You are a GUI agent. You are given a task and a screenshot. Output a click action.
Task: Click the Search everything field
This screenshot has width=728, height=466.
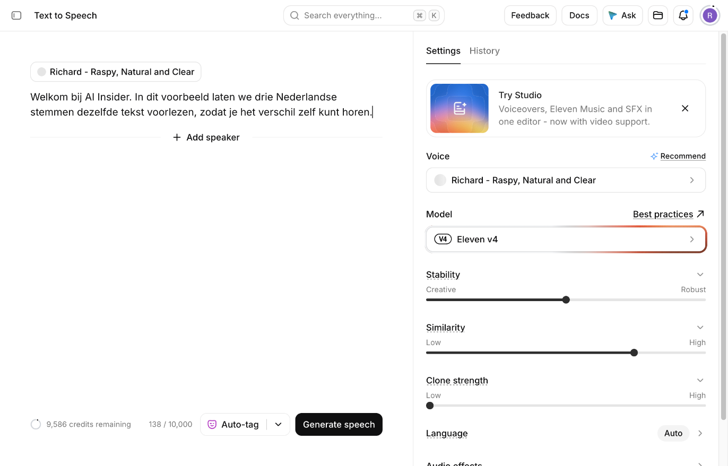[364, 15]
